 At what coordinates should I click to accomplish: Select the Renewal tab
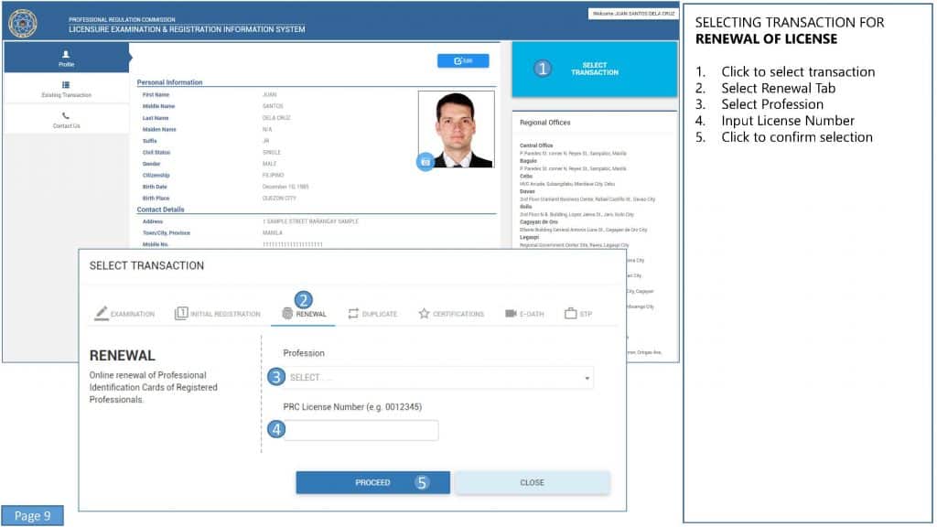[x=304, y=314]
